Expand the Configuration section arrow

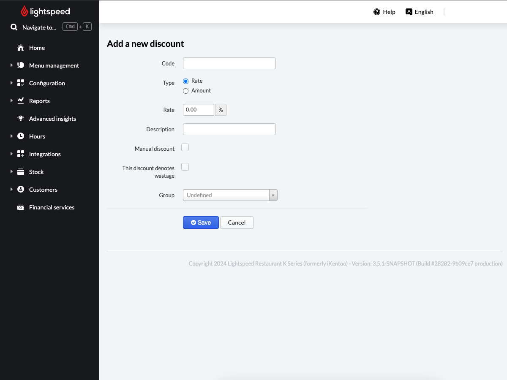pyautogui.click(x=11, y=83)
